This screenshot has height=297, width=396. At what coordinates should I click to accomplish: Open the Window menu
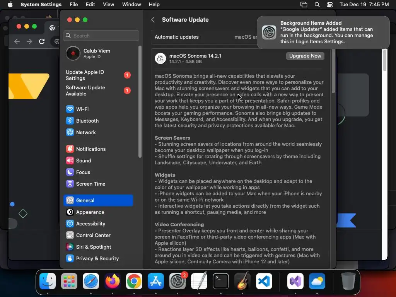131,5
